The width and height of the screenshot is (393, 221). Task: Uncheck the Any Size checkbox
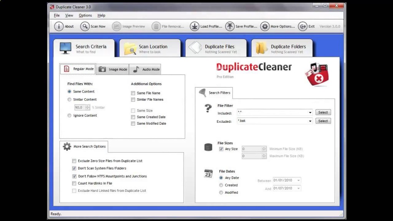pyautogui.click(x=221, y=149)
